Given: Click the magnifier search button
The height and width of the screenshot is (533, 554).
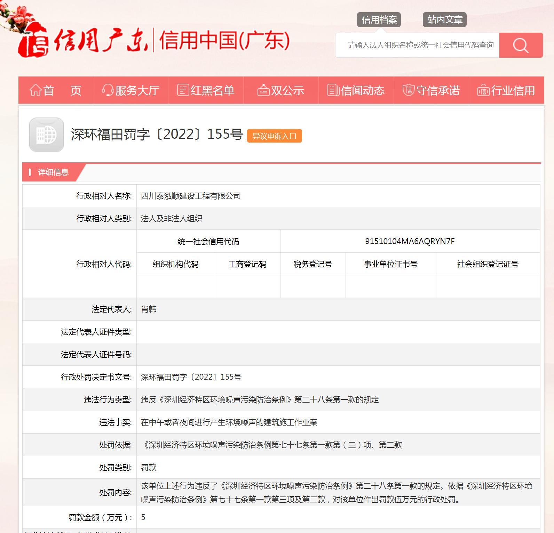Looking at the screenshot, I should (521, 45).
